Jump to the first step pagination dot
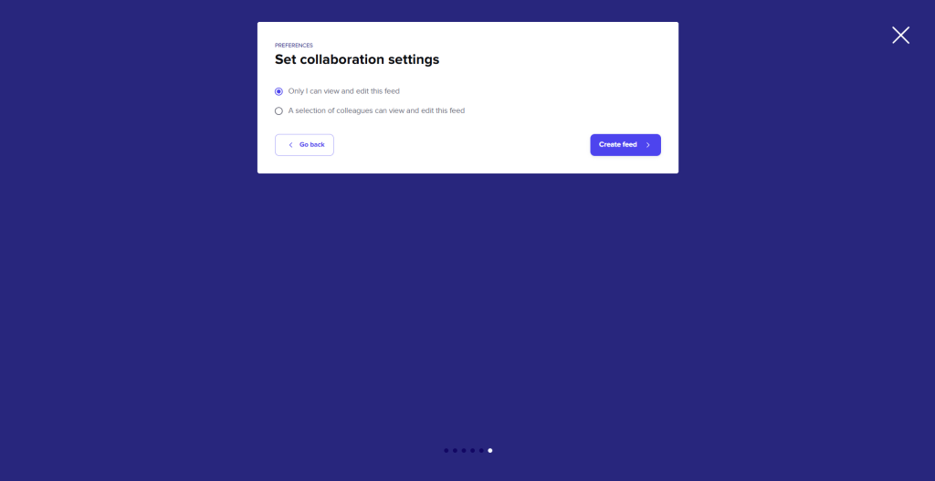Image resolution: width=935 pixels, height=481 pixels. 446,450
